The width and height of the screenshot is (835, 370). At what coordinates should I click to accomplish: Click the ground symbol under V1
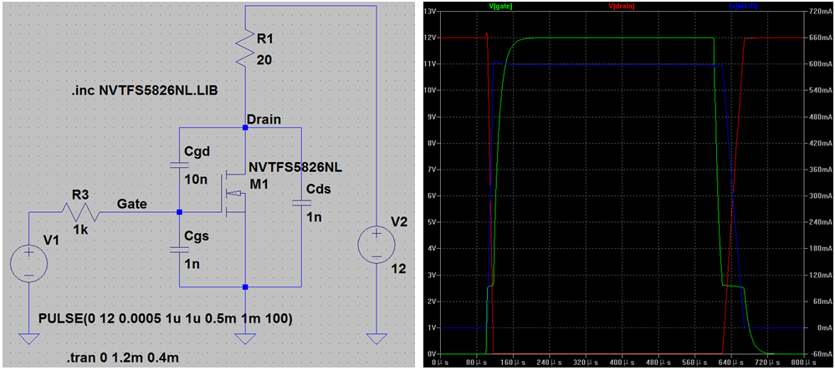click(28, 338)
